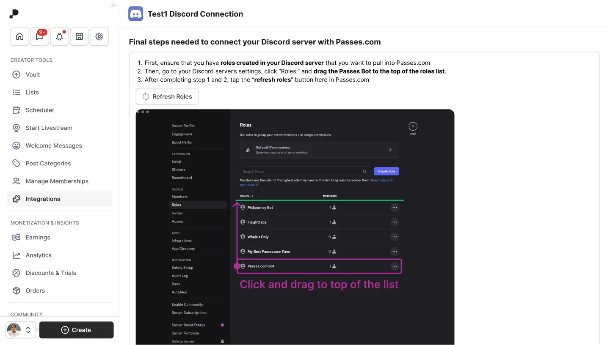Click the Create button

point(76,330)
